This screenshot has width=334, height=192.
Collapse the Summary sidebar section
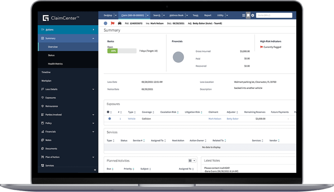click(x=93, y=38)
